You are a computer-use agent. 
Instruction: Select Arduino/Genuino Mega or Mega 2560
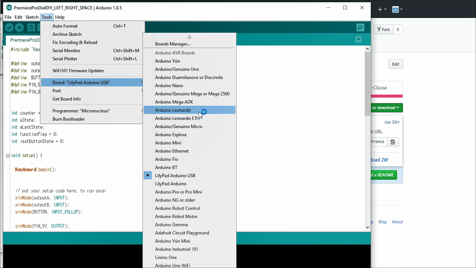pyautogui.click(x=190, y=94)
